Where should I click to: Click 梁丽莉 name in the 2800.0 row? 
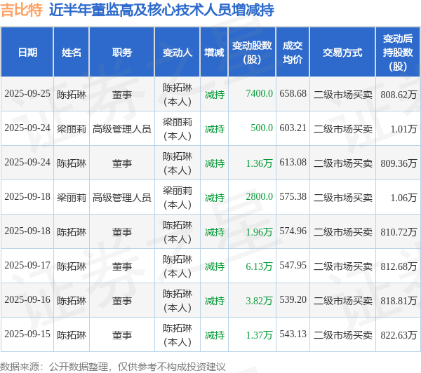coord(72,198)
